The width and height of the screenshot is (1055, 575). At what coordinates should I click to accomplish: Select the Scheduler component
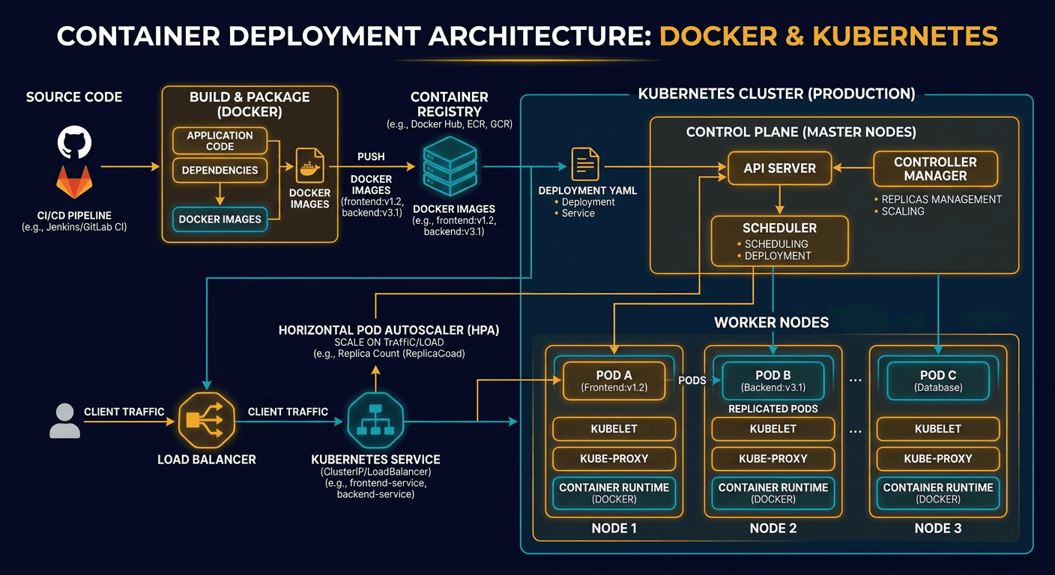tap(779, 240)
